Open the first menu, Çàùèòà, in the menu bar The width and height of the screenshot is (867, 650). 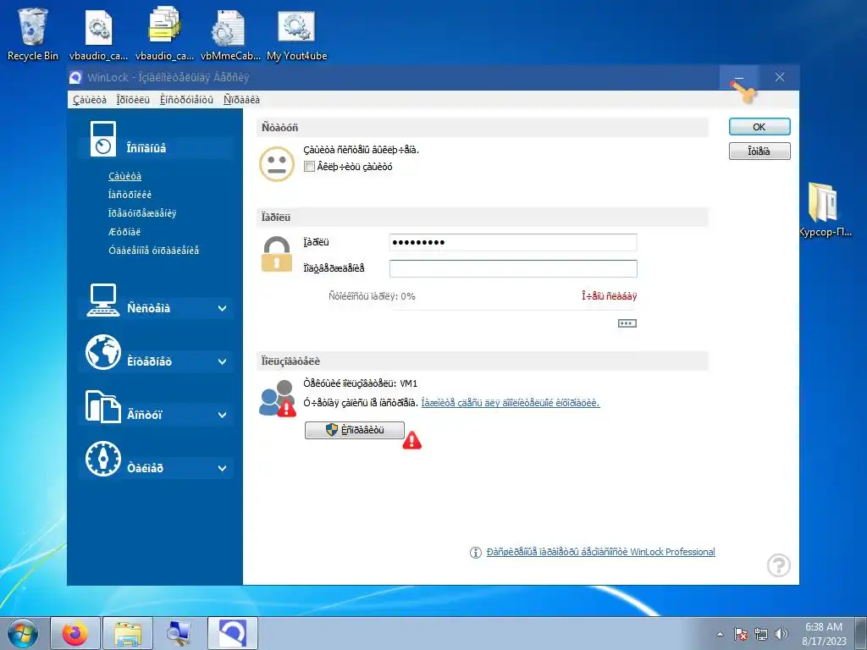pyautogui.click(x=90, y=100)
